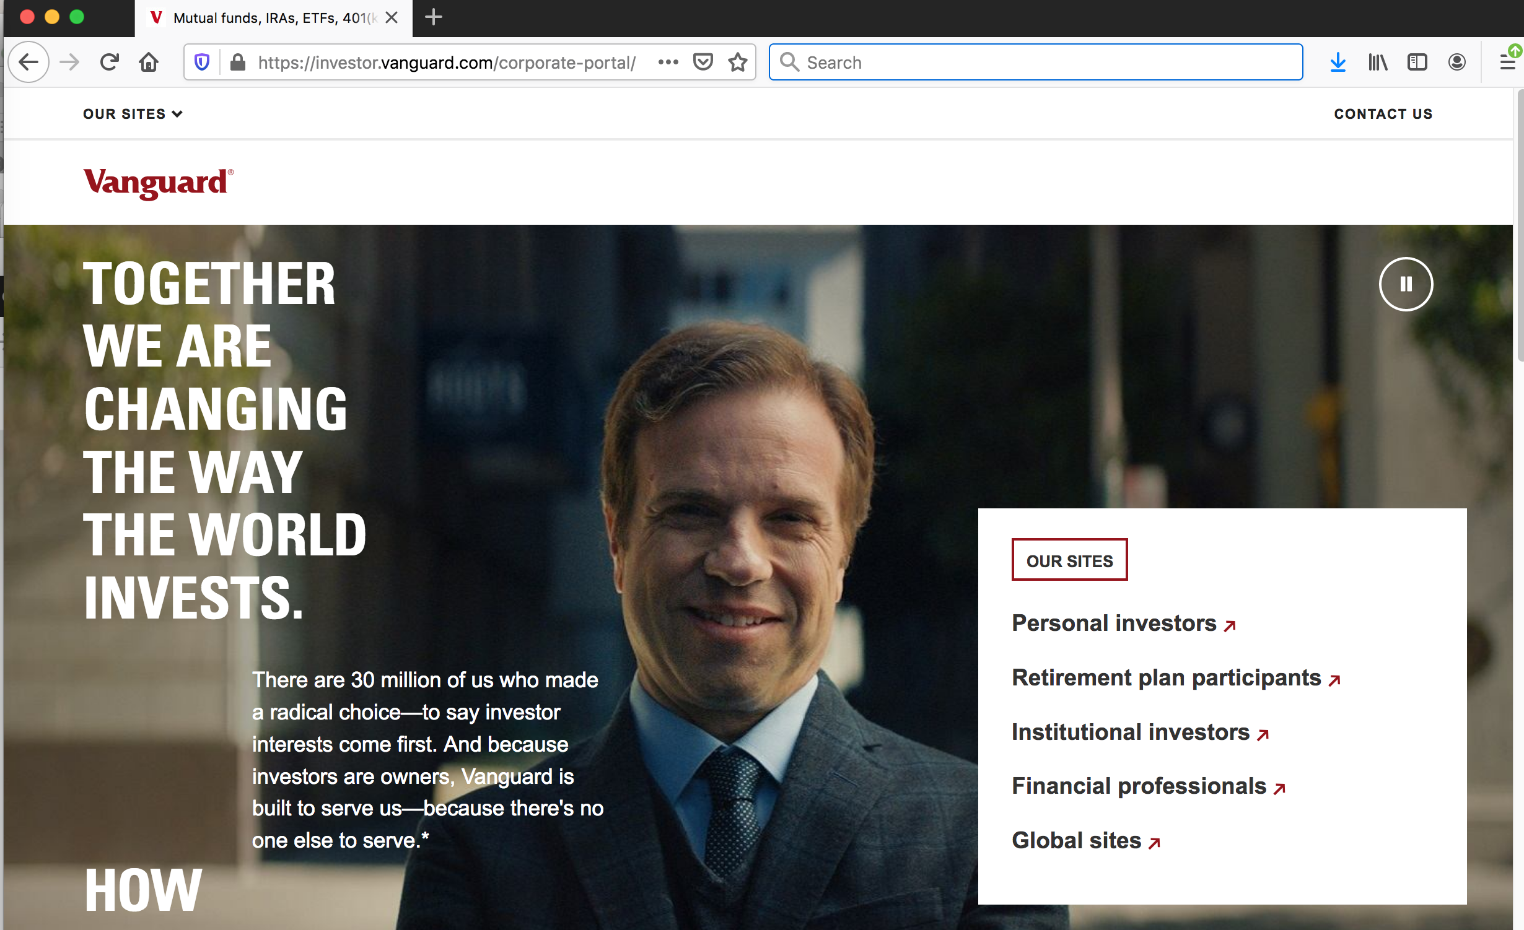Click the forward navigation arrow

coord(69,62)
